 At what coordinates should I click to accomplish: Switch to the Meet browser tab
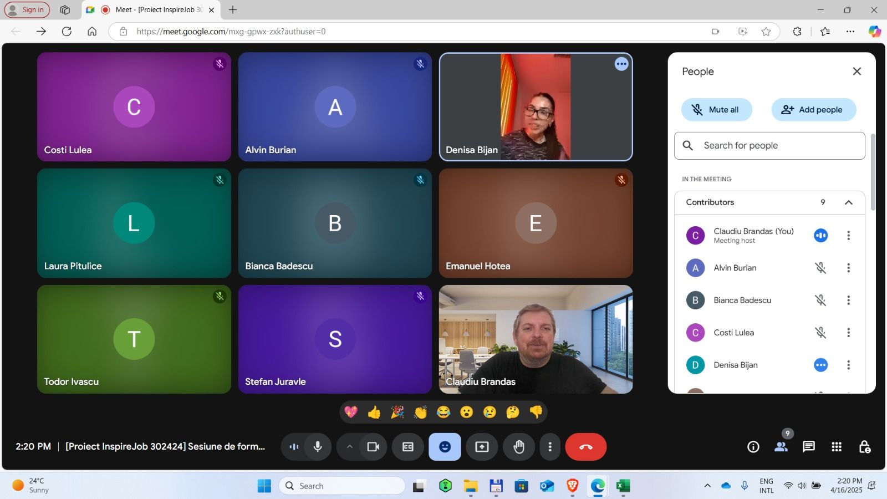[x=150, y=9]
